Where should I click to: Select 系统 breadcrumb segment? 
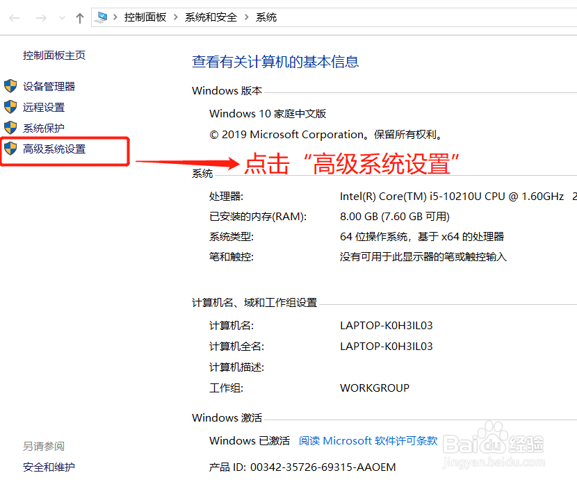tap(266, 17)
